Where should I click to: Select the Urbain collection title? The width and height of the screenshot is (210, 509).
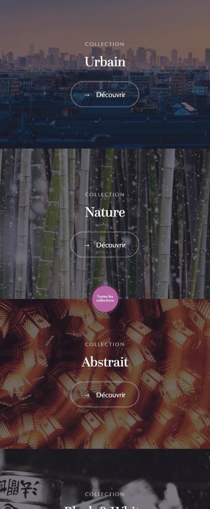tap(105, 62)
